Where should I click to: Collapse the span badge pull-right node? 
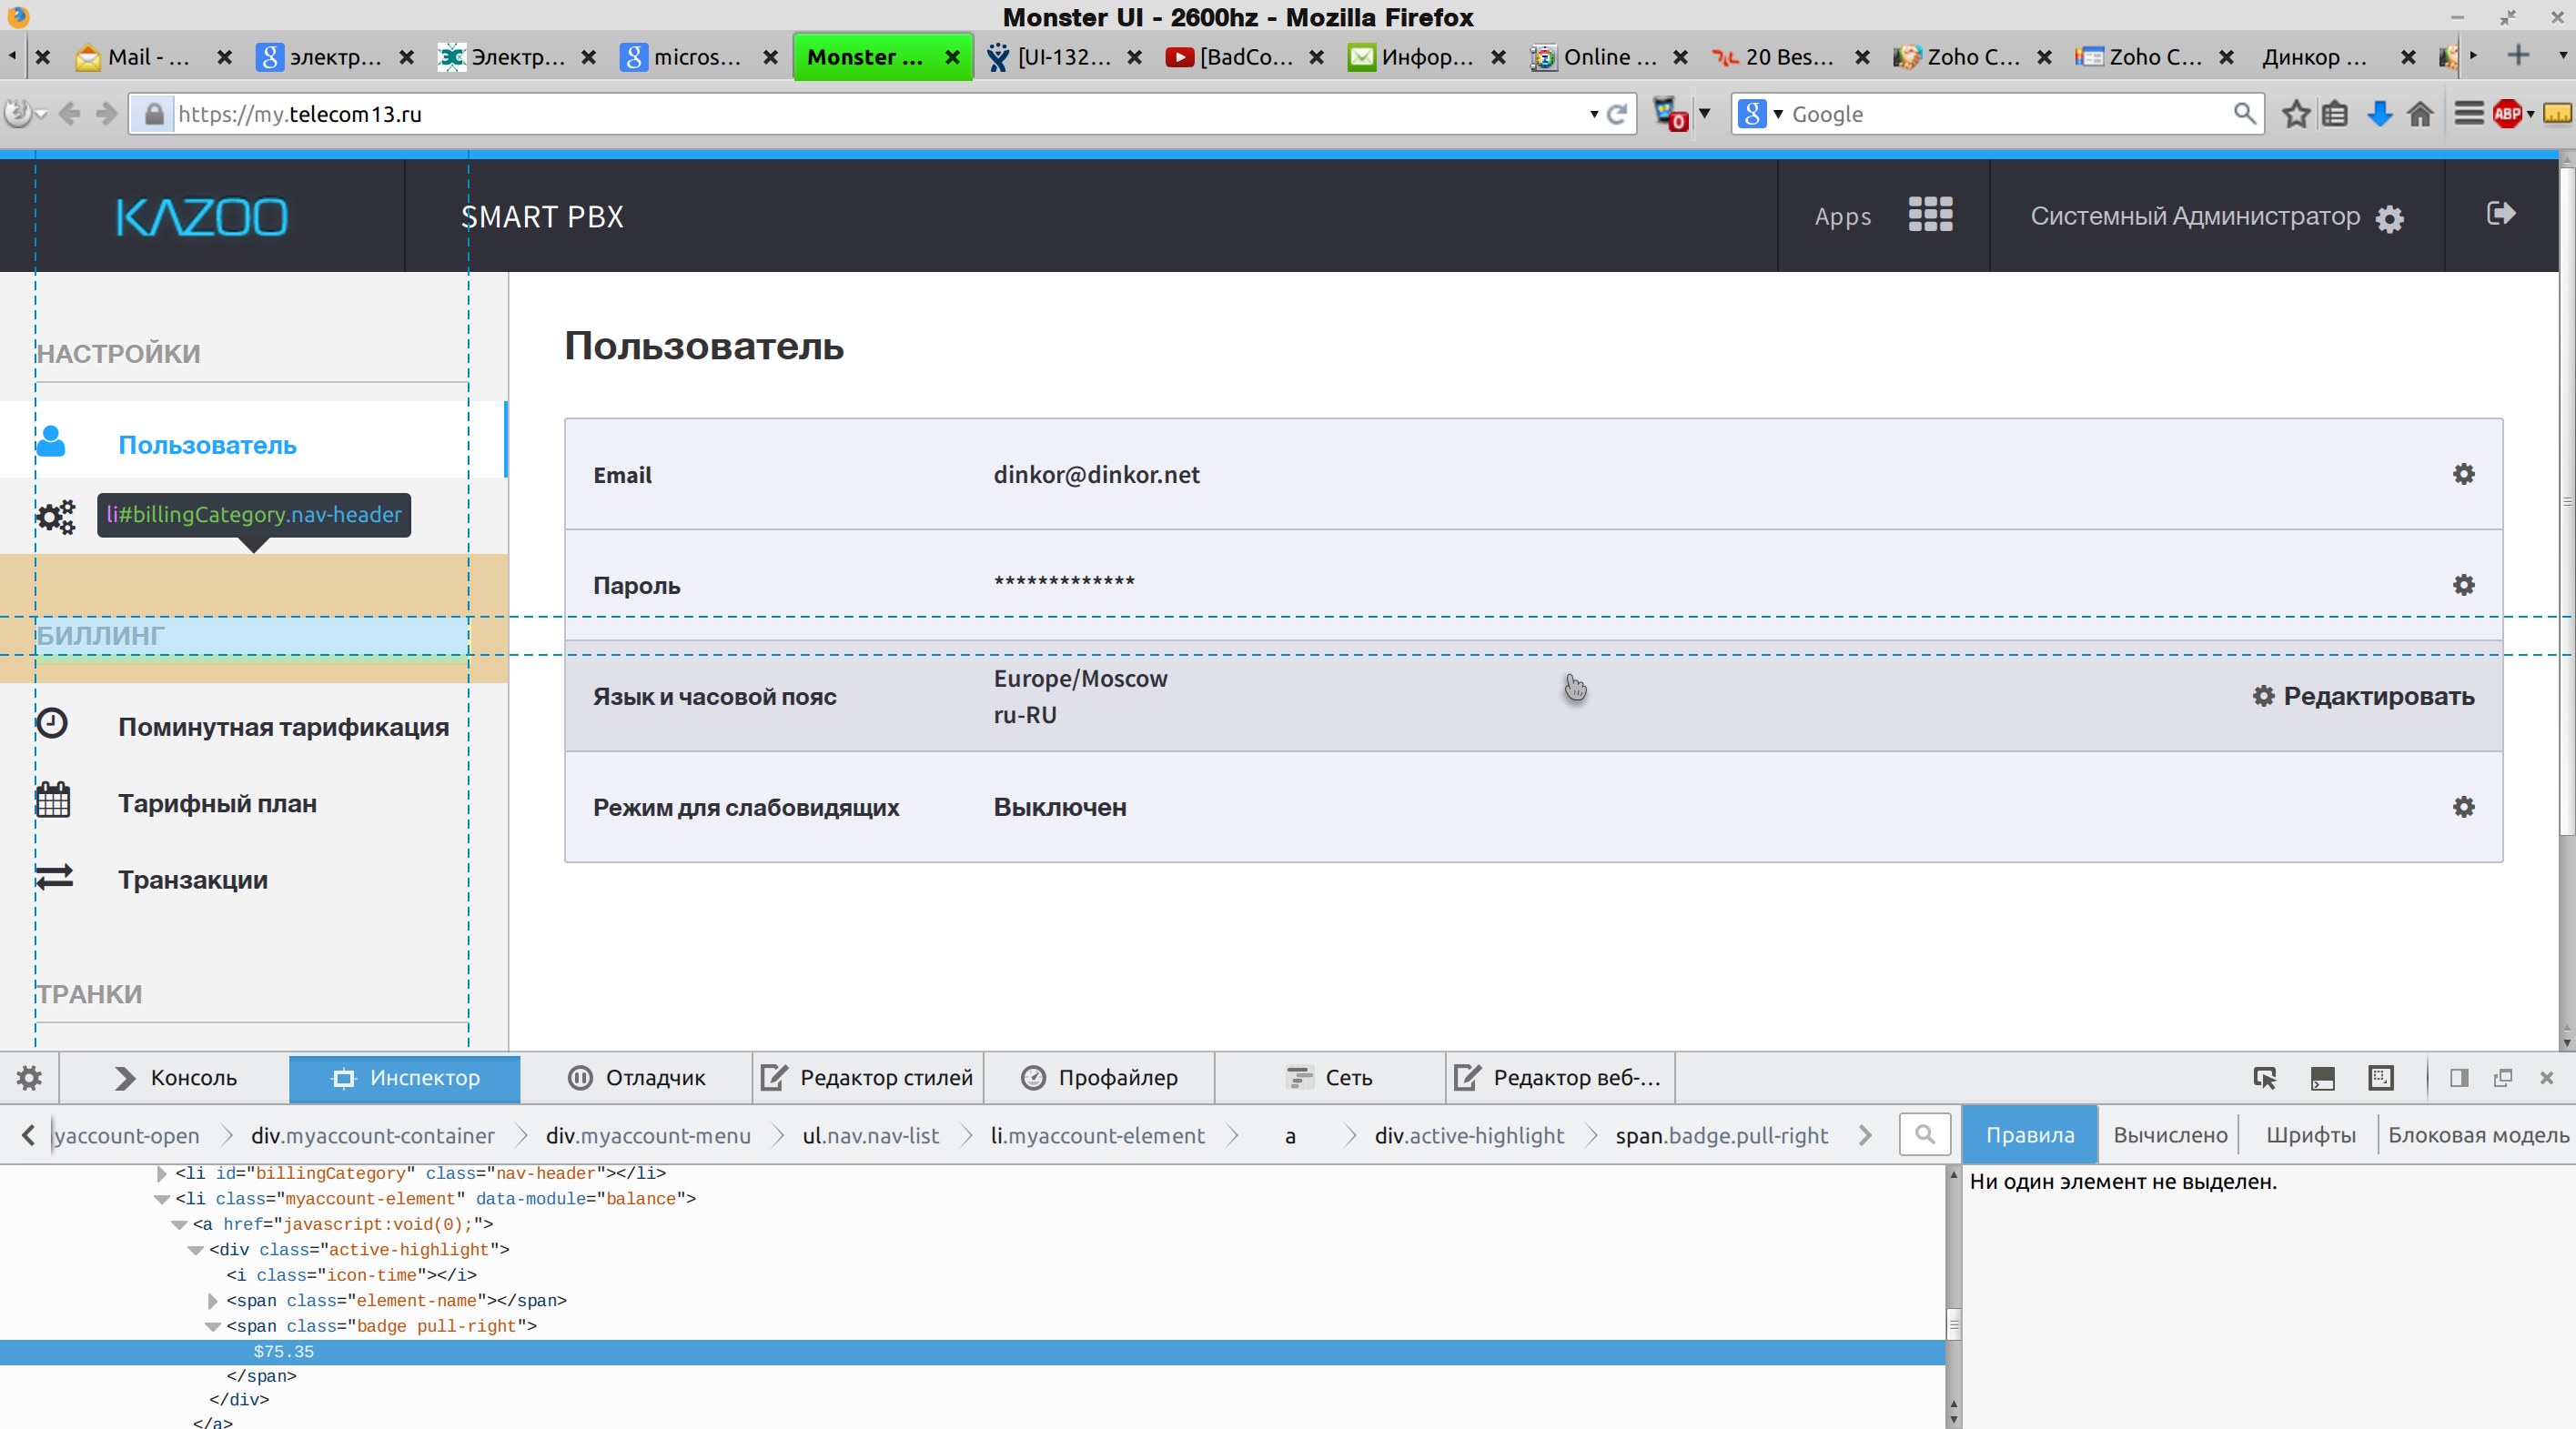click(x=213, y=1327)
